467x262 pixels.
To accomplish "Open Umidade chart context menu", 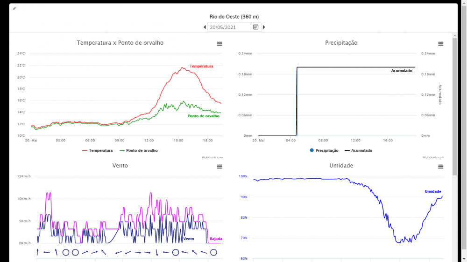I will 440,167.
